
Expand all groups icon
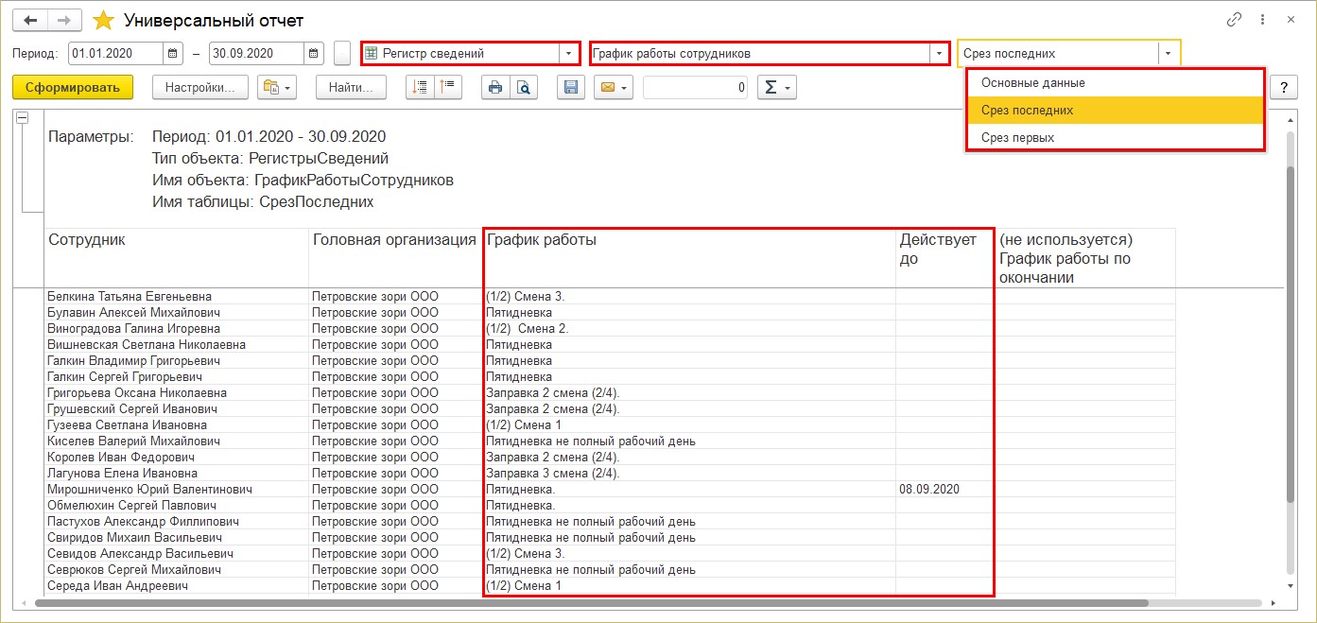tap(420, 88)
